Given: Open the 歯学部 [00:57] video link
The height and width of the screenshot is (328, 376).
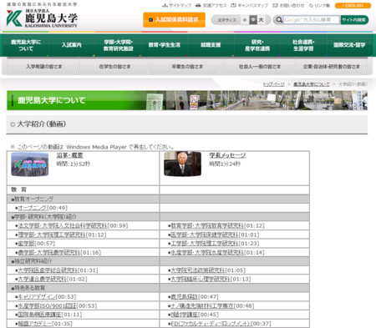Looking at the screenshot, I should 26,244.
